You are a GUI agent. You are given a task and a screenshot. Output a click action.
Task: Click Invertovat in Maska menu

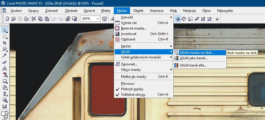[x=131, y=34]
